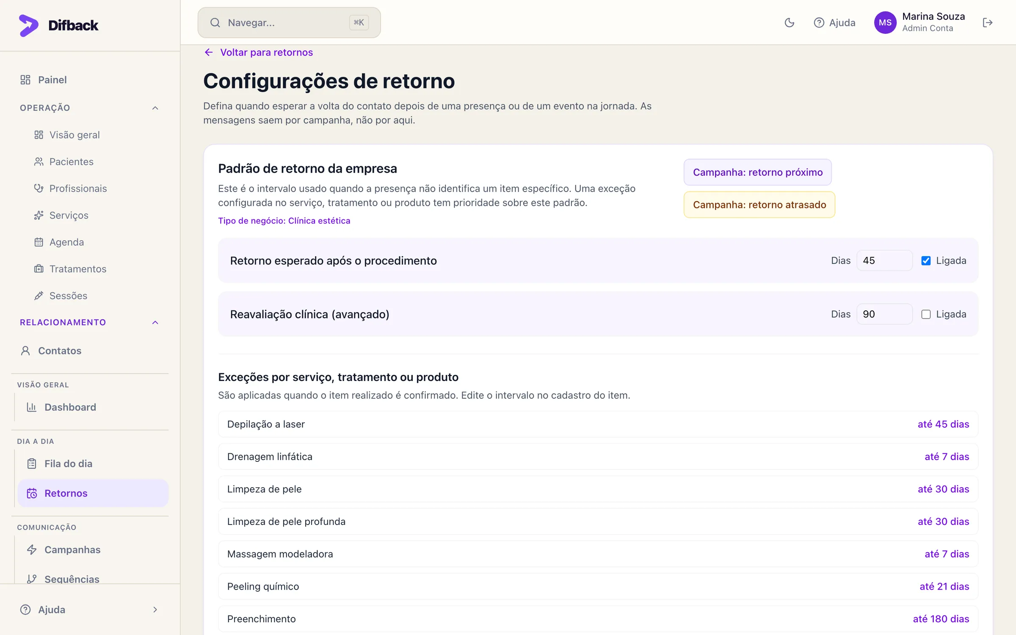Click the Pacientes people icon

39,162
